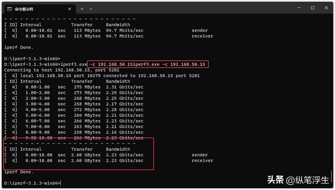Click the '94.7 Mbits/sec' receiver bandwidth value
The height and width of the screenshot is (190, 335).
click(124, 36)
